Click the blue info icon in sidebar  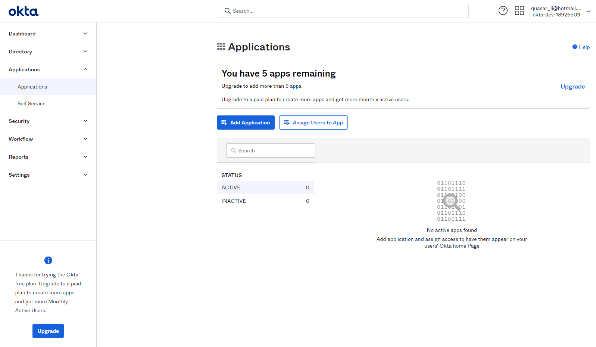48,260
